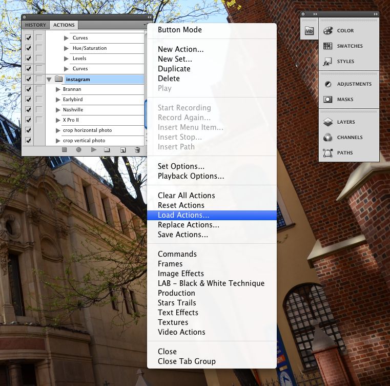Click the Actions panel vertical scrollbar
Image resolution: width=390 pixels, height=386 pixels.
point(146,114)
